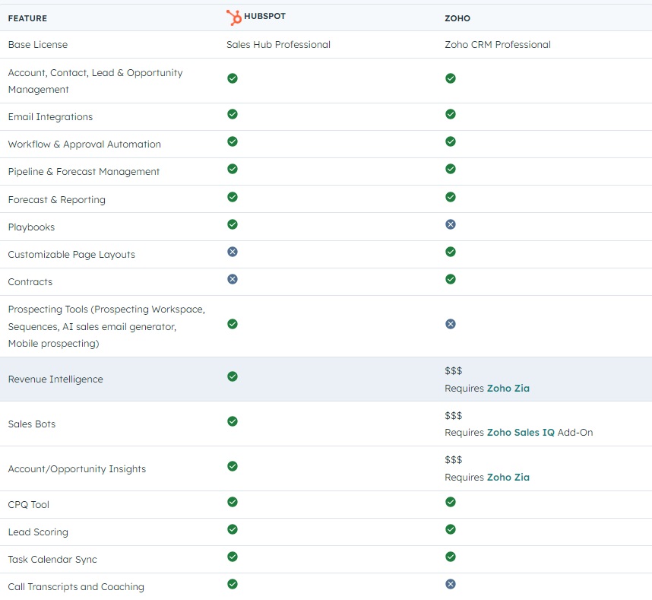Click HubSpot checkmark for Account/Opportunity Insights
This screenshot has width=652, height=600.
[x=233, y=466]
